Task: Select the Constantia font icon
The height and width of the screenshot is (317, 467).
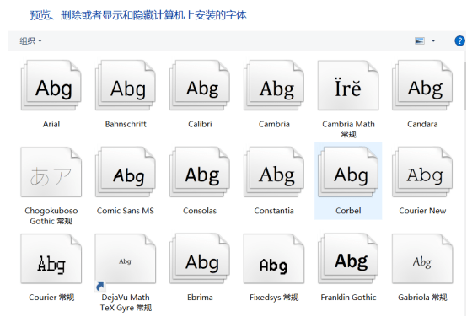Action: tap(274, 172)
